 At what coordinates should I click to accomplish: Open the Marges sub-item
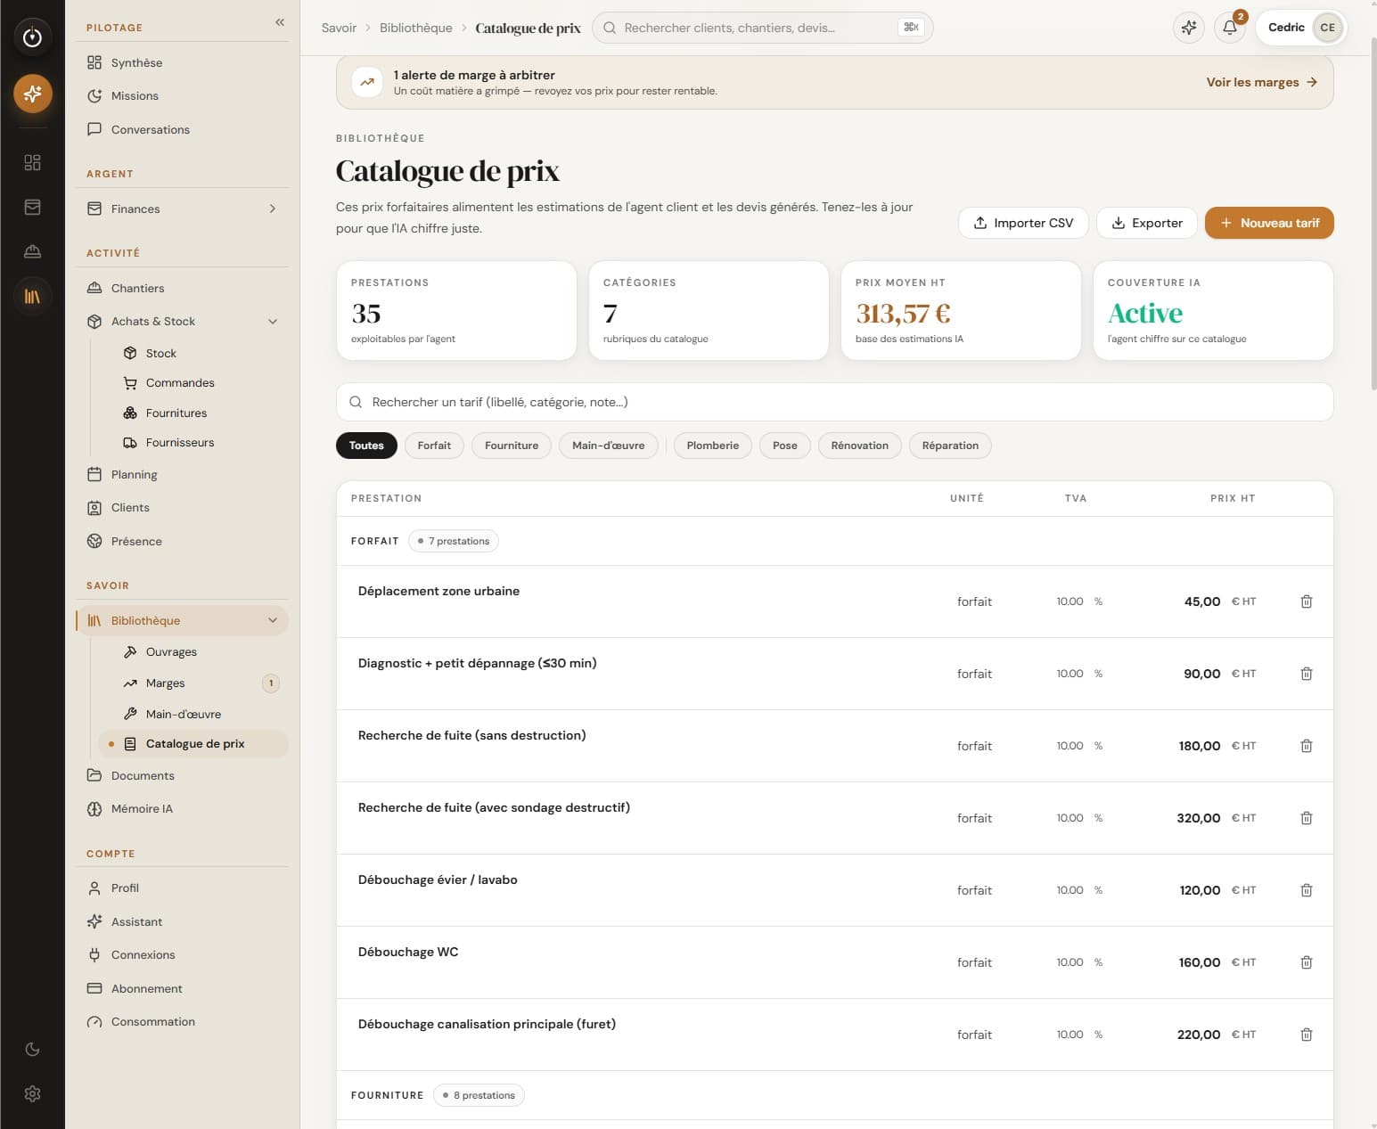coord(193,683)
